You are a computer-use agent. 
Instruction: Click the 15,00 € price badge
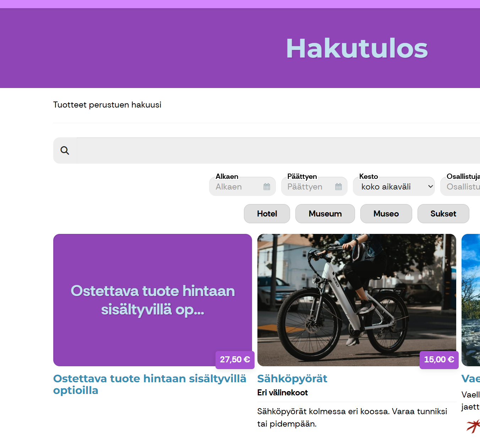pos(439,360)
